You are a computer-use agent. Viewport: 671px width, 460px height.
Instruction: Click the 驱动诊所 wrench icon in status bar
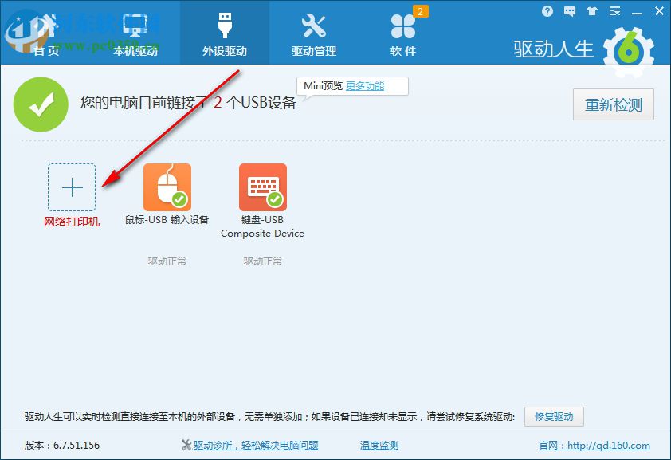[184, 445]
